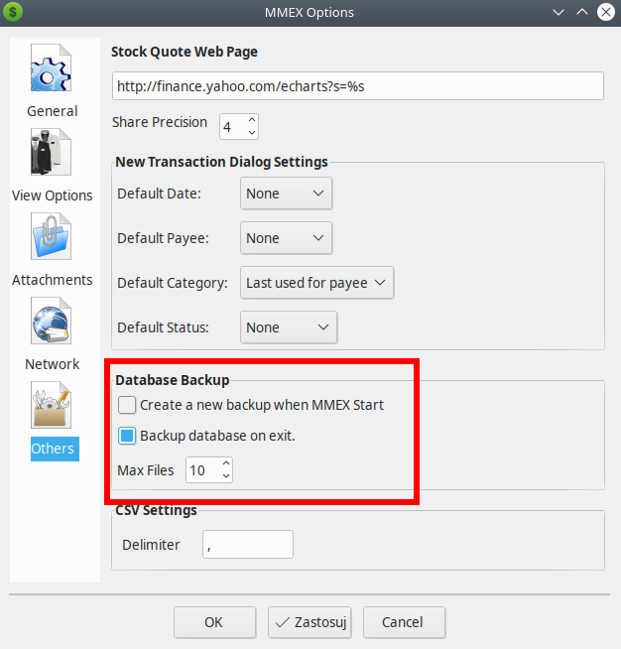Open the Attachments paperclip folder icon
Screen dimensions: 621x649
pos(51,236)
